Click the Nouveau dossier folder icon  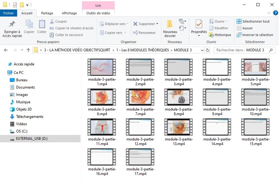click(170, 24)
